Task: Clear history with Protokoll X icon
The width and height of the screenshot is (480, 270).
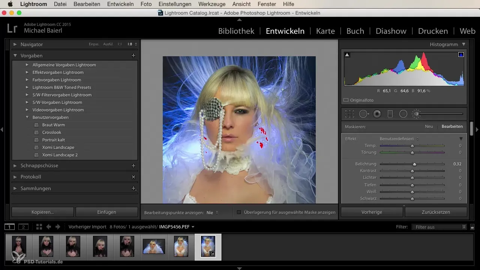Action: [x=133, y=177]
